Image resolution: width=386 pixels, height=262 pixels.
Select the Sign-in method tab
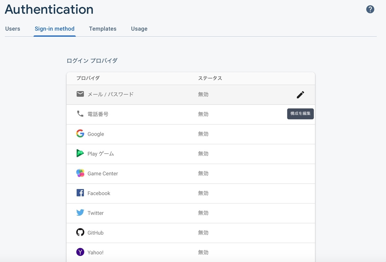pyautogui.click(x=55, y=29)
